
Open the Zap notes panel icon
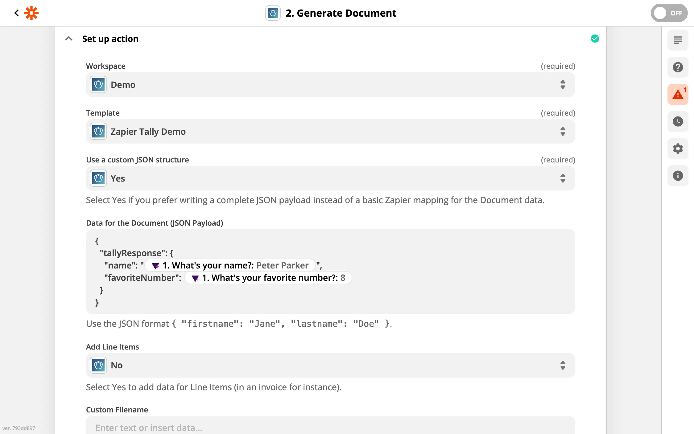pos(678,40)
